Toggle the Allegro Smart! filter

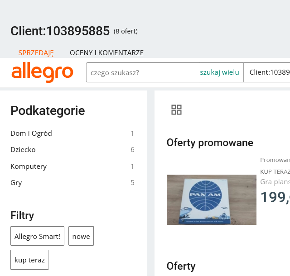37,236
